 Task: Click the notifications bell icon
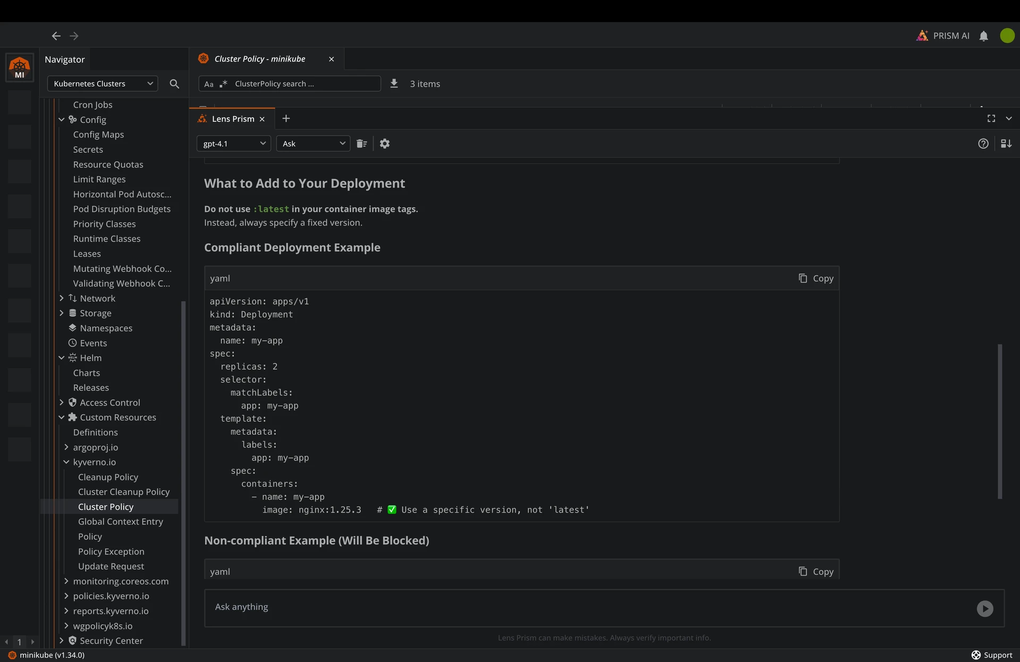pyautogui.click(x=983, y=36)
